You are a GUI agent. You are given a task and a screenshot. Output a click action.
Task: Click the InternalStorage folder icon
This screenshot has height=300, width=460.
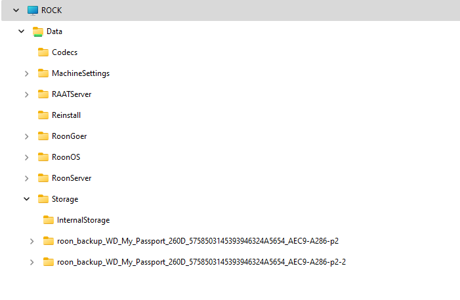[x=49, y=220]
